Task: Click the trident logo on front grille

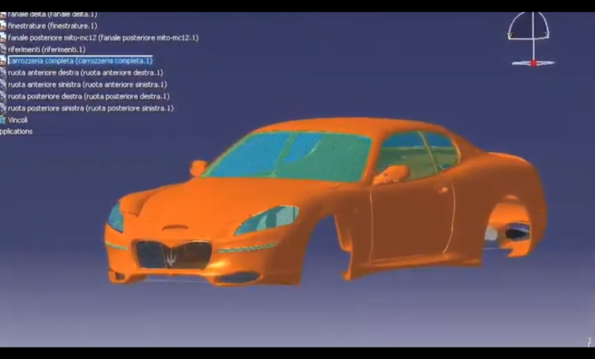Action: pos(172,258)
